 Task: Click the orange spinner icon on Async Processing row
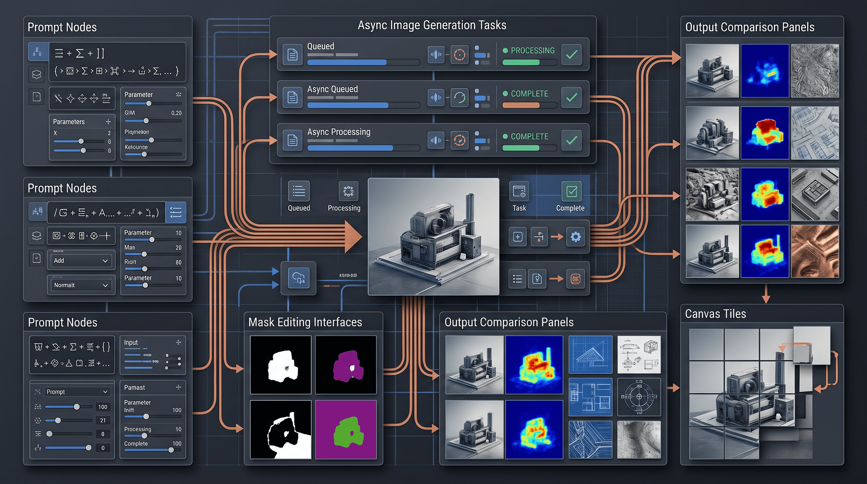tap(459, 140)
